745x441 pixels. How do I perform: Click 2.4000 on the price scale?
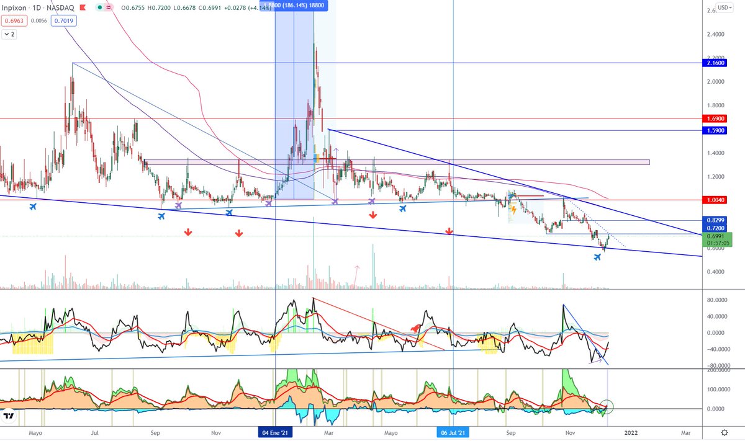(715, 35)
